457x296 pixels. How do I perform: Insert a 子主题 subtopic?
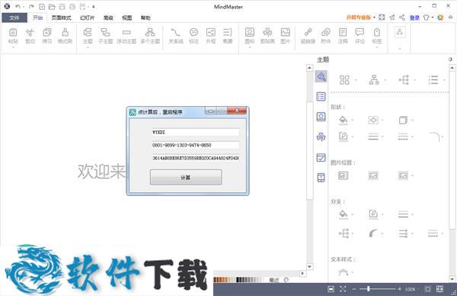pos(105,36)
